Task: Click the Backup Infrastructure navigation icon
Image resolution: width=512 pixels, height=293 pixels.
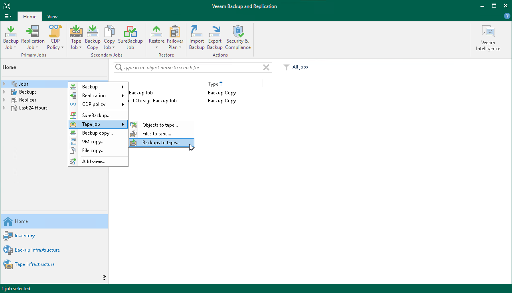Action: tap(8, 250)
